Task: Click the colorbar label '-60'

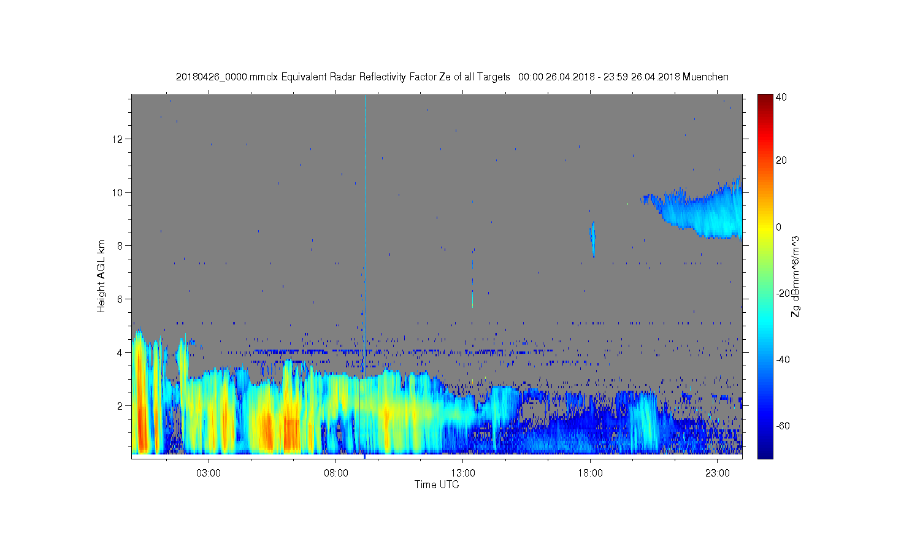Action: [783, 426]
